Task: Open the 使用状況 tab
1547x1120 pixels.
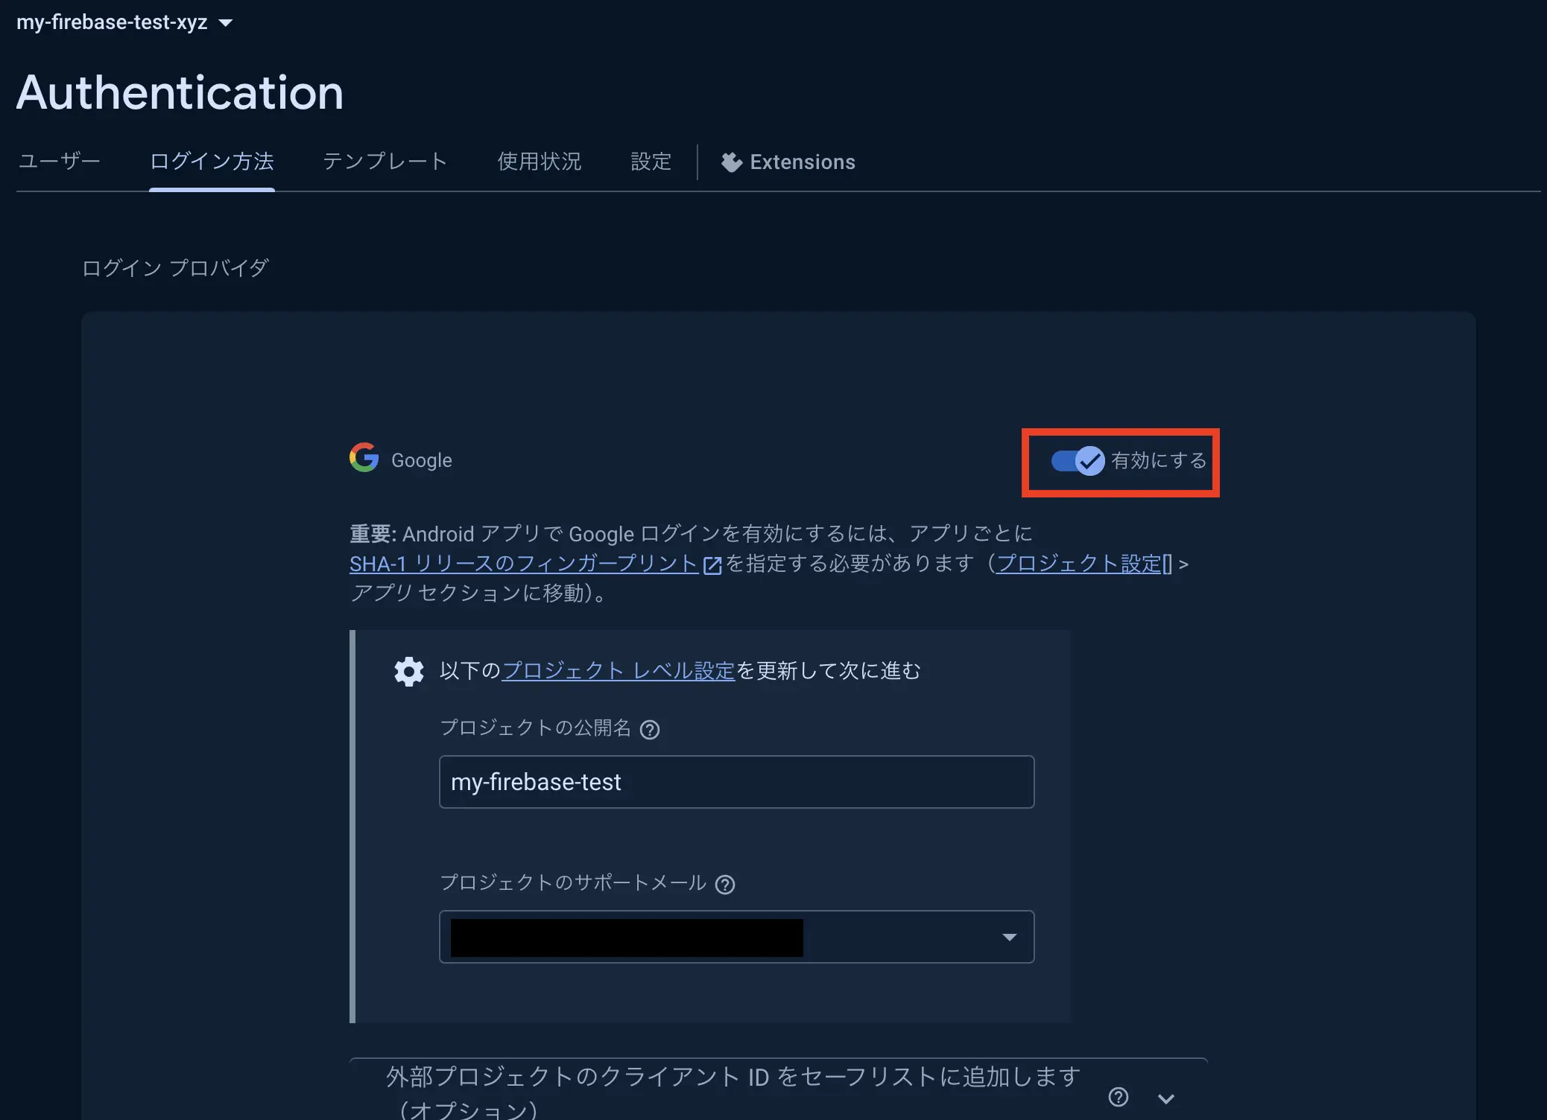Action: point(540,162)
